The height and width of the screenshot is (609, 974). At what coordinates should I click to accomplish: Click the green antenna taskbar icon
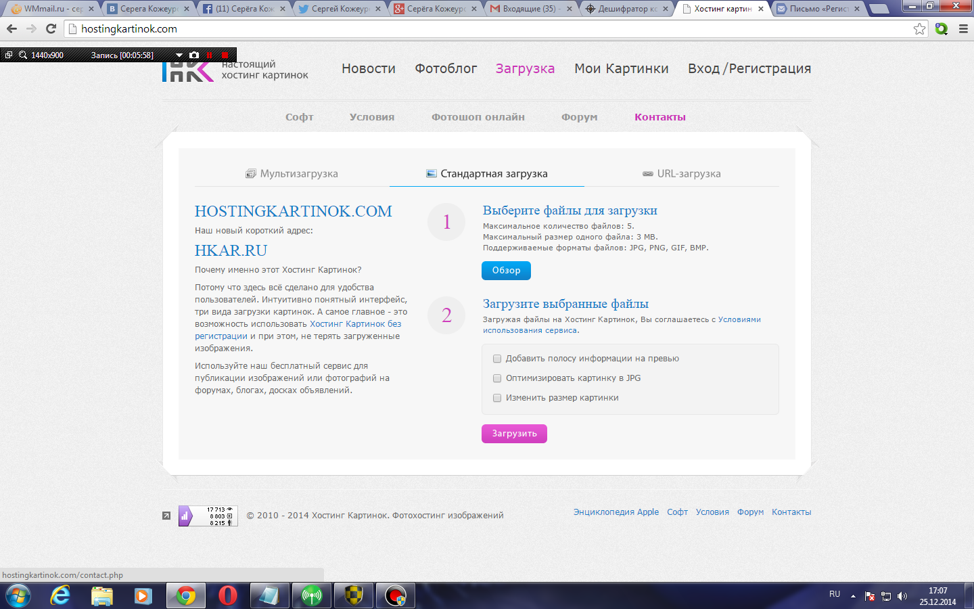311,596
